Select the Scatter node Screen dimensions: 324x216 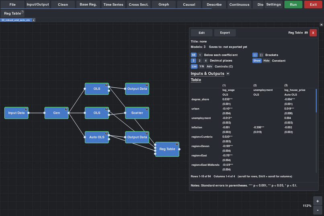(137, 113)
